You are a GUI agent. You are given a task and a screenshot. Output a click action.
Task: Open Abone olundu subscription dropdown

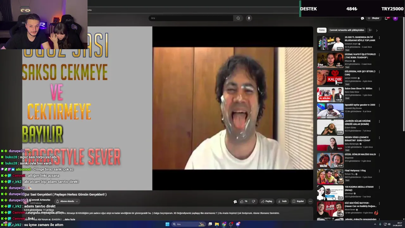(x=67, y=201)
